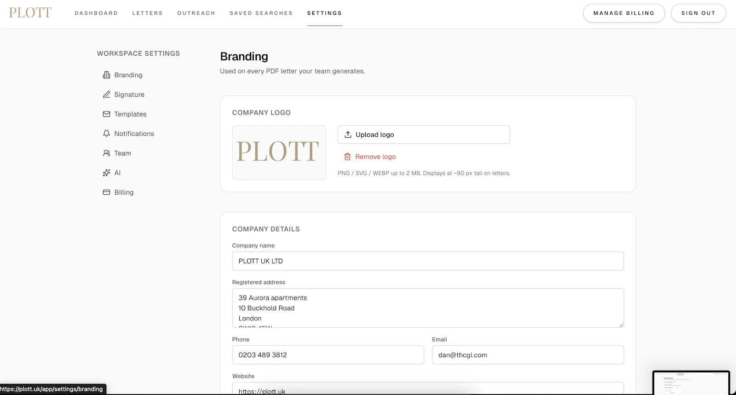
Task: Click the COMPANY DETAILS heading
Action: [266, 229]
